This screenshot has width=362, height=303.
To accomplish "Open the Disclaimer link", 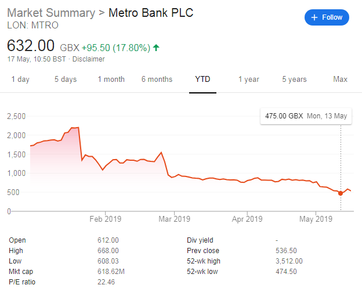I will (89, 59).
